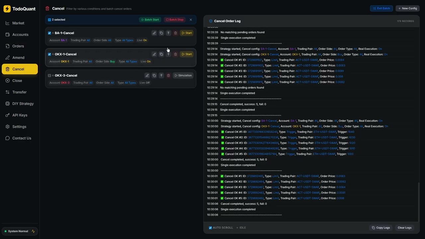Clear Logs in Cancel Order Log
The image size is (425, 239).
404,228
